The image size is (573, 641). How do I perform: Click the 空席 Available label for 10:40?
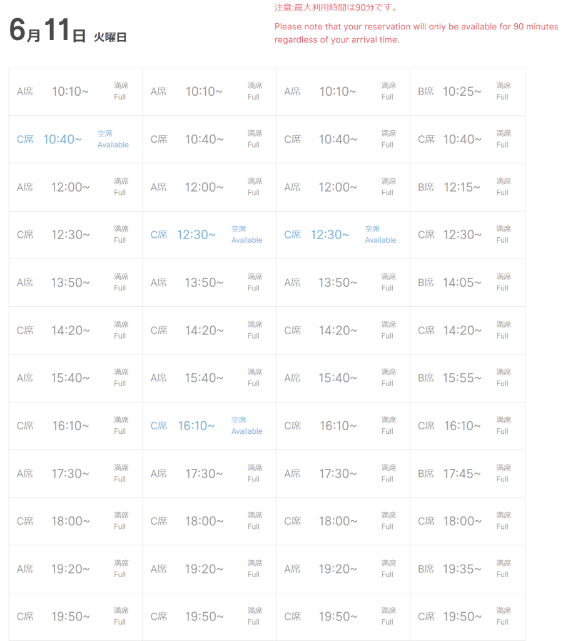tap(113, 139)
